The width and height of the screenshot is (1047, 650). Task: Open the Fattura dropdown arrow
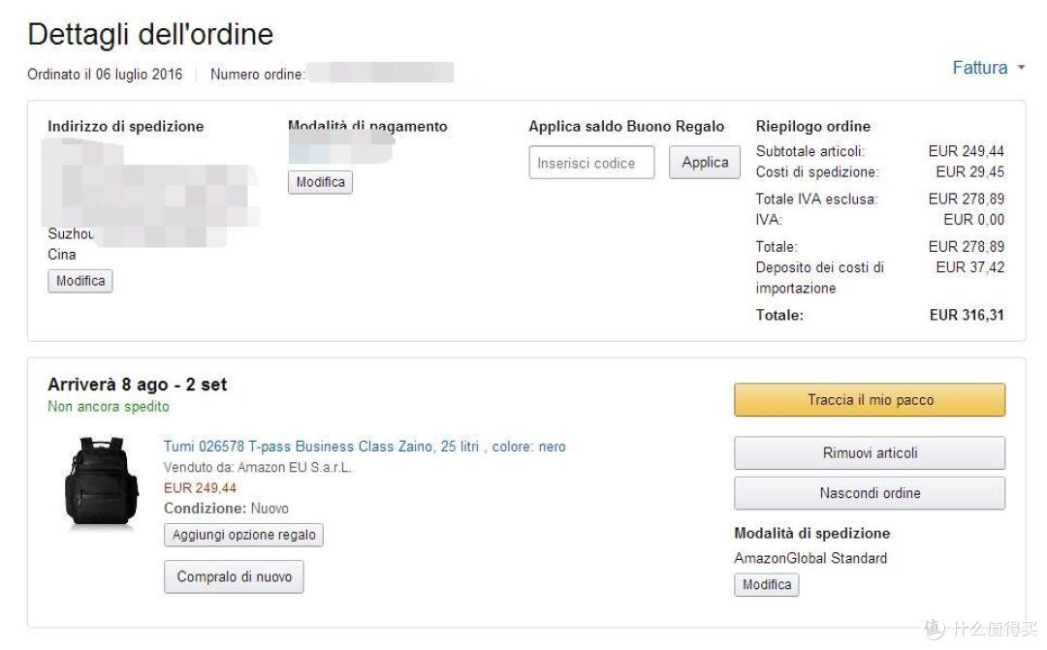coord(1020,68)
